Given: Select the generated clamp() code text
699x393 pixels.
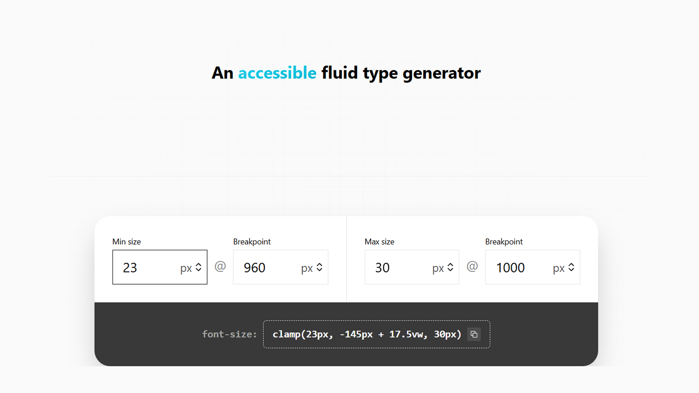Looking at the screenshot, I should click(367, 334).
